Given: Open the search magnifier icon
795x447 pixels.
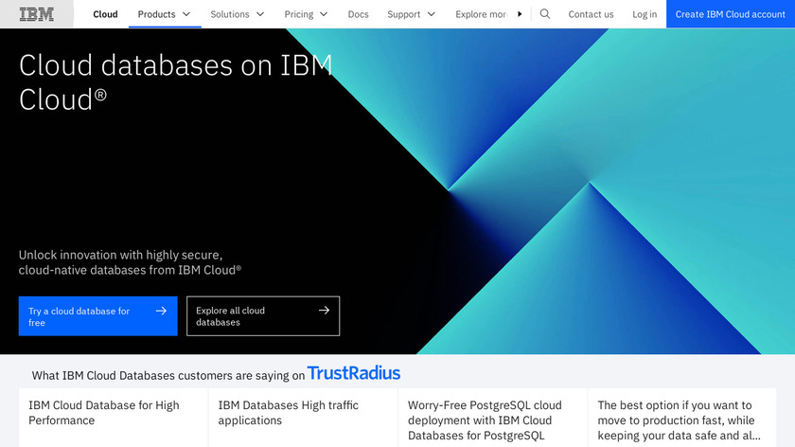Looking at the screenshot, I should (x=545, y=14).
